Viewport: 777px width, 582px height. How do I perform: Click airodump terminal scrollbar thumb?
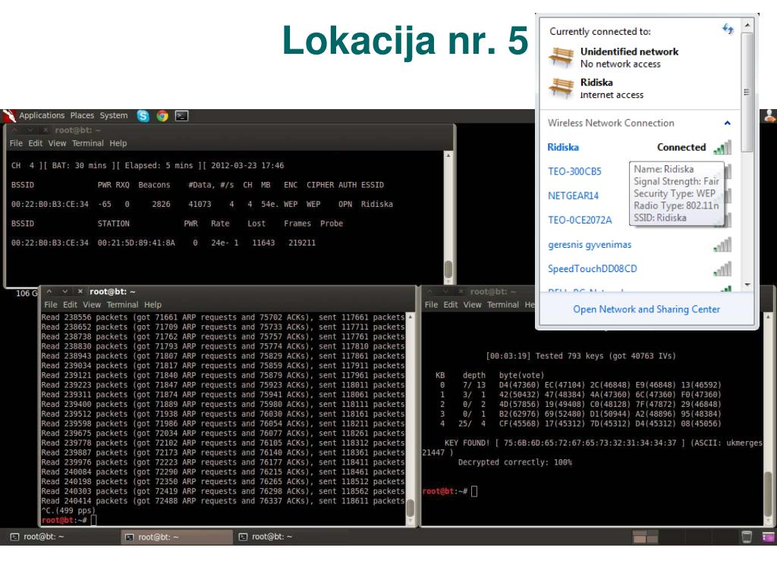tap(448, 269)
